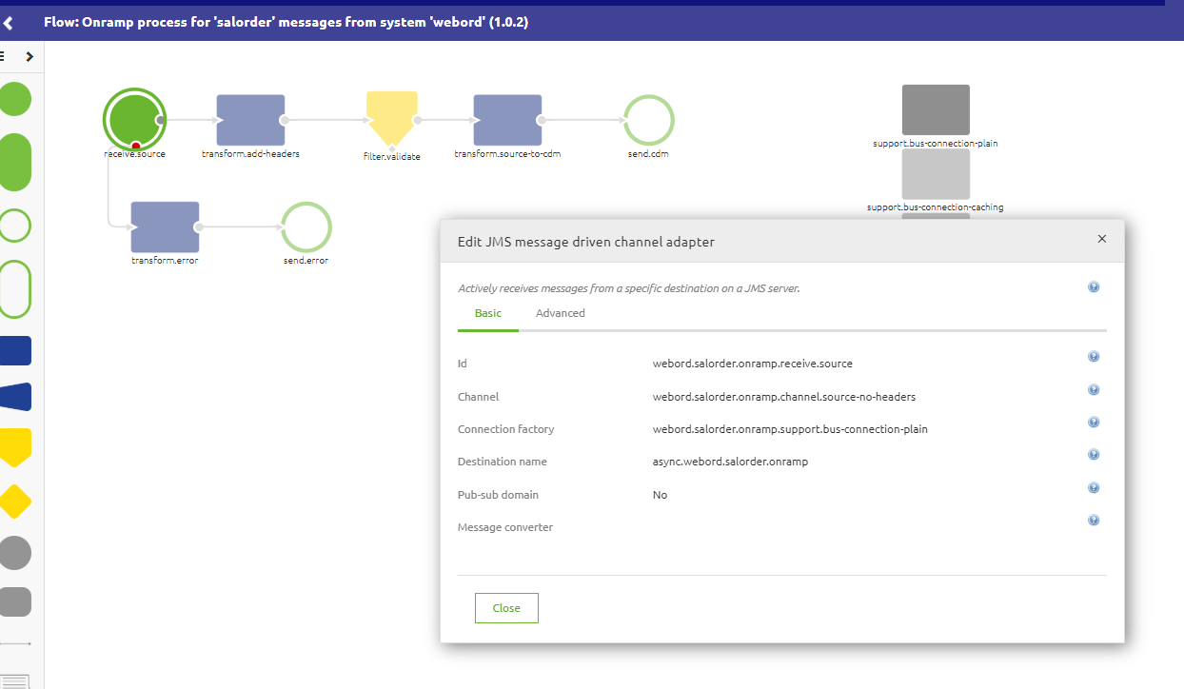Click the help icon next to Message converter
This screenshot has width=1184, height=689.
1093,520
